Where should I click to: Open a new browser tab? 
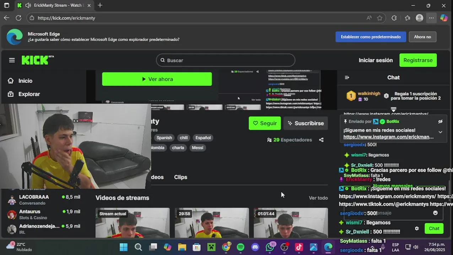[100, 5]
